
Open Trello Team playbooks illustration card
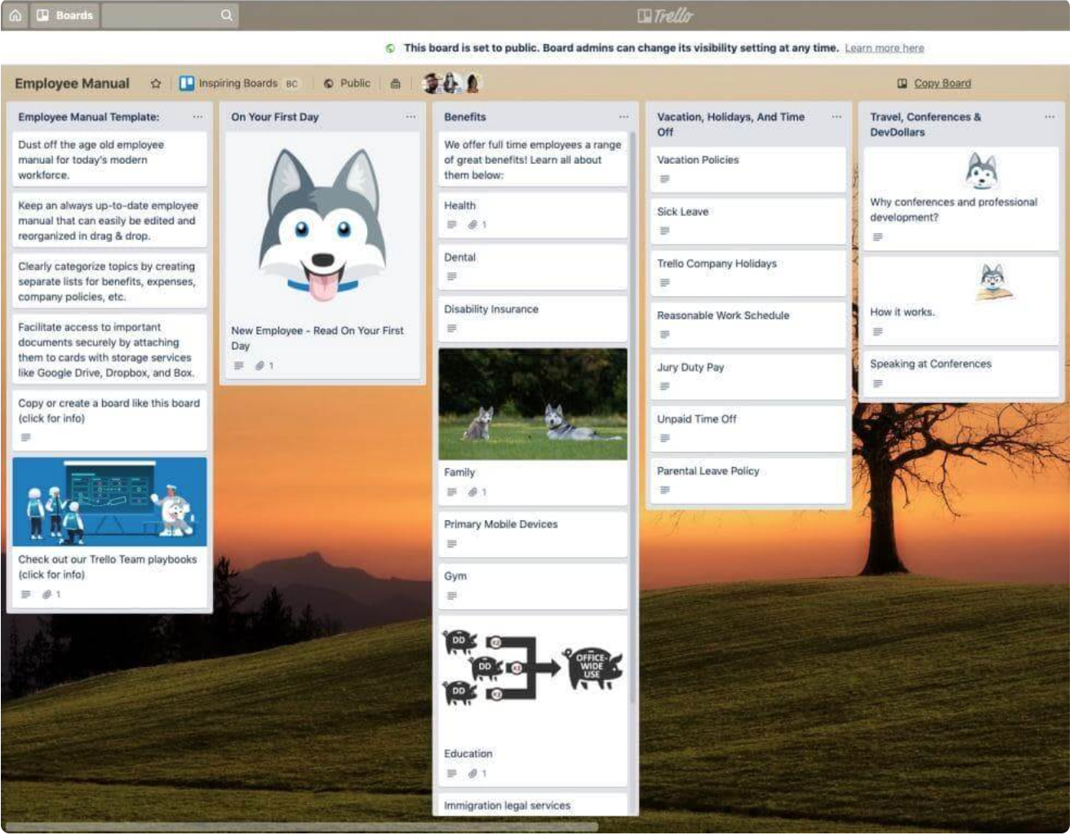tap(109, 501)
